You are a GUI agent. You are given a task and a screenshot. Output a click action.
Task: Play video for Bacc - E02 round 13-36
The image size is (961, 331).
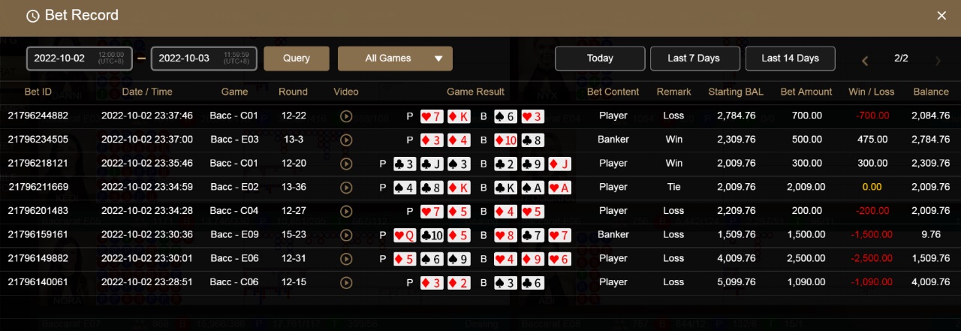pyautogui.click(x=346, y=188)
